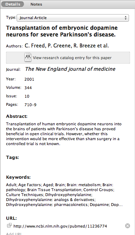Click the Year value 2001
Viewport: 135px width, 235px height.
point(29,79)
